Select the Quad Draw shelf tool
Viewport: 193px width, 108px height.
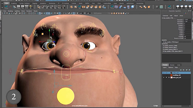coord(47,7)
